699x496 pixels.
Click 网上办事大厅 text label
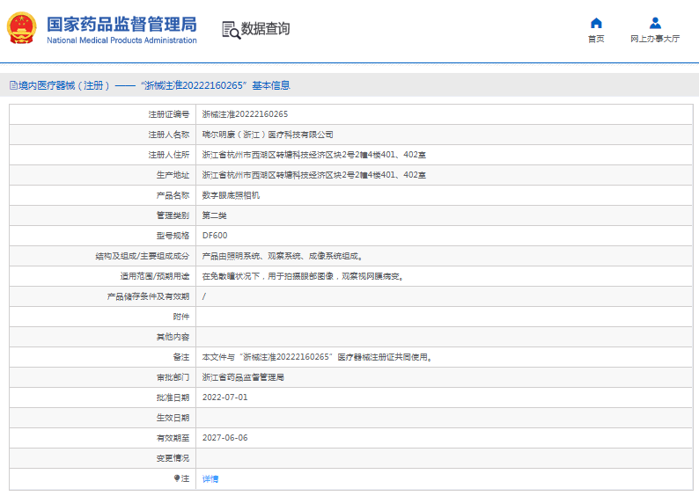tap(655, 40)
